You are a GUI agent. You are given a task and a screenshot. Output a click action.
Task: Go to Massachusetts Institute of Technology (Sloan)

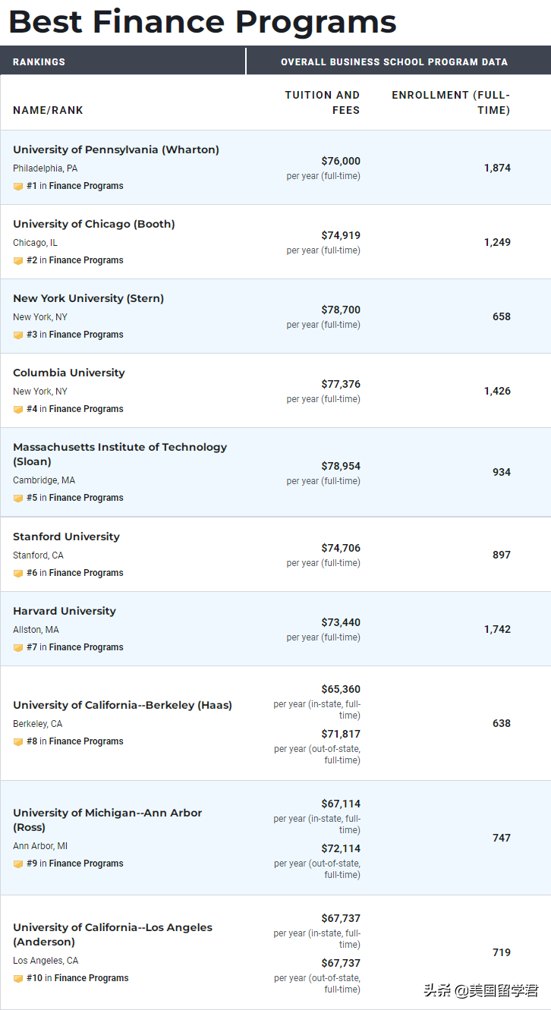click(120, 454)
